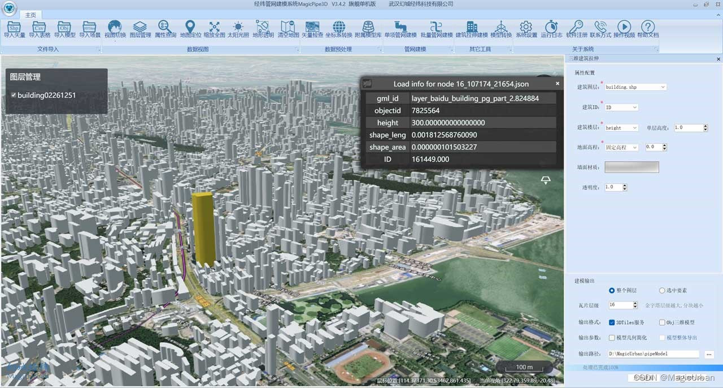Open 图层管理 layer manager icon

pos(140,27)
